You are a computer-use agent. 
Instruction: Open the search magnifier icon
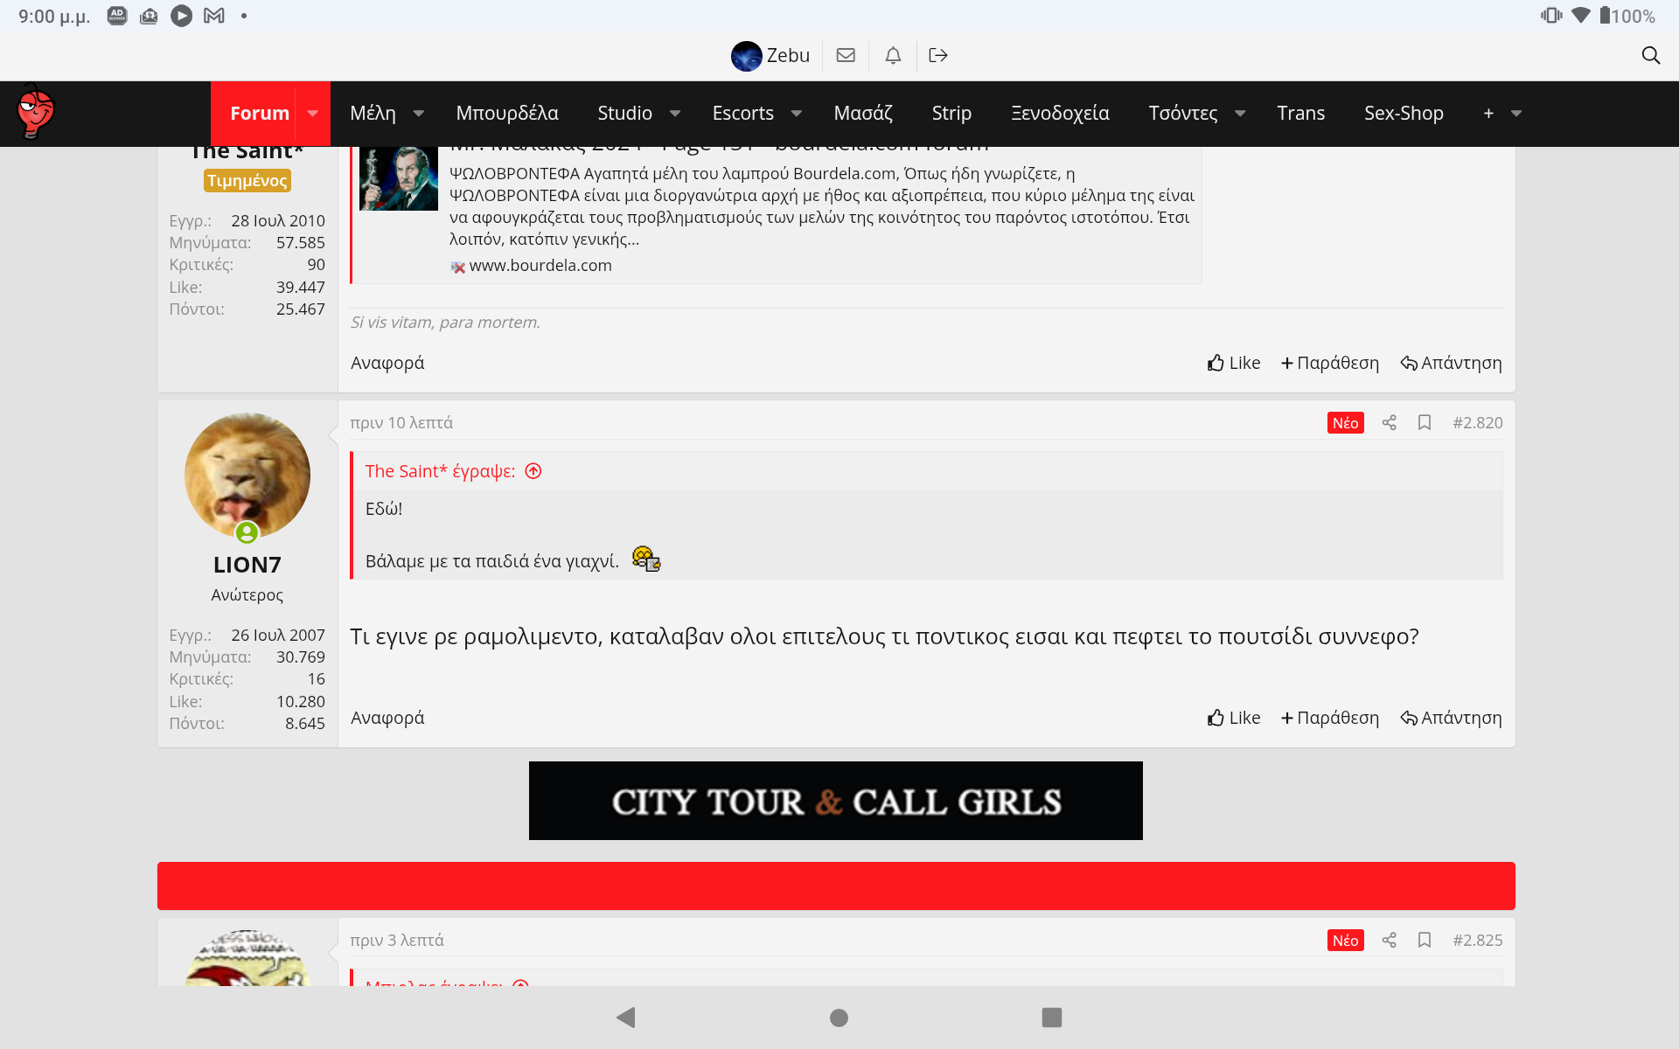pyautogui.click(x=1650, y=55)
